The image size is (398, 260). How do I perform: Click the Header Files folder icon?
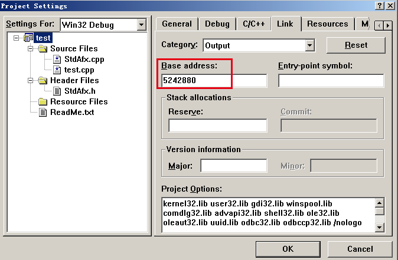(43, 80)
